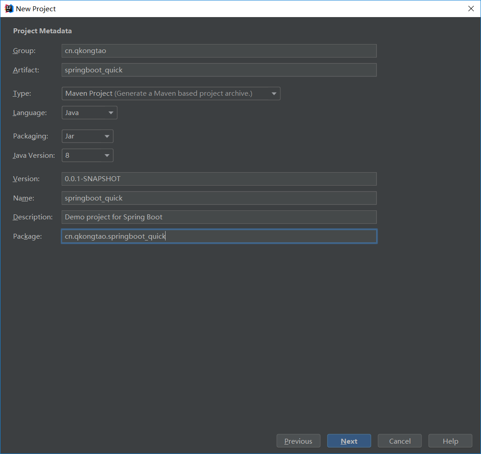Click the Group label
This screenshot has height=454, width=481.
point(24,51)
